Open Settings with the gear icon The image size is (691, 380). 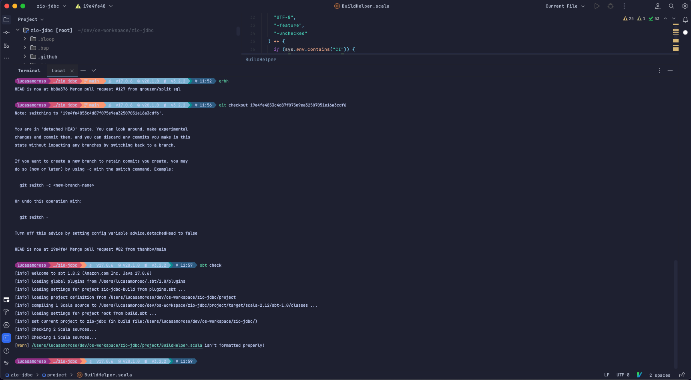pos(685,6)
